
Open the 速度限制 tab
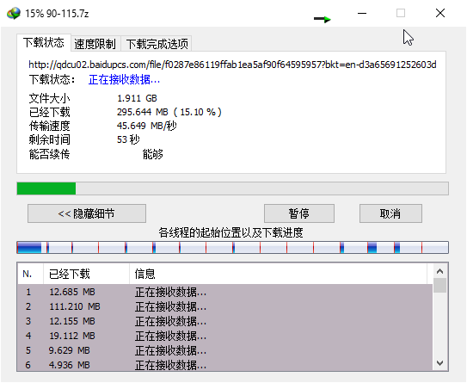click(x=95, y=44)
